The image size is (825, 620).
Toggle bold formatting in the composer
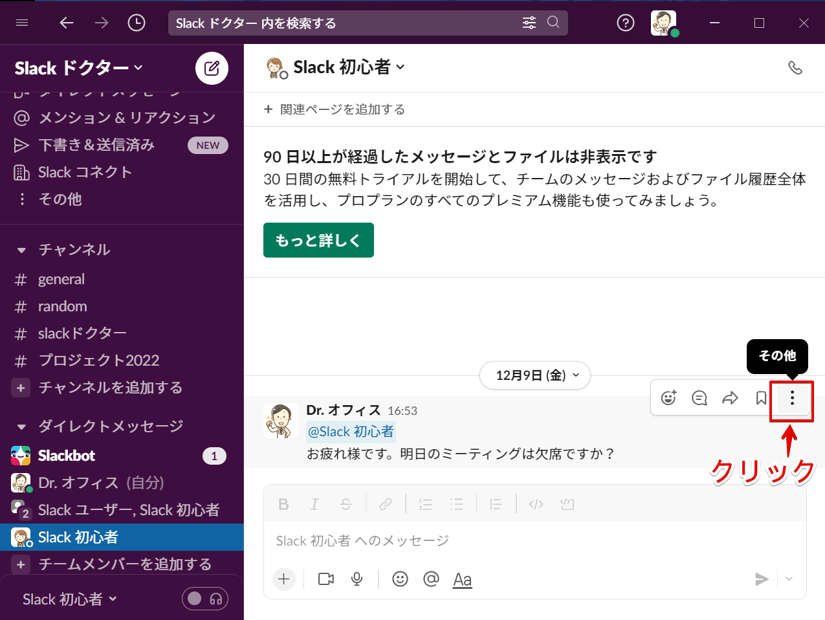tap(283, 504)
